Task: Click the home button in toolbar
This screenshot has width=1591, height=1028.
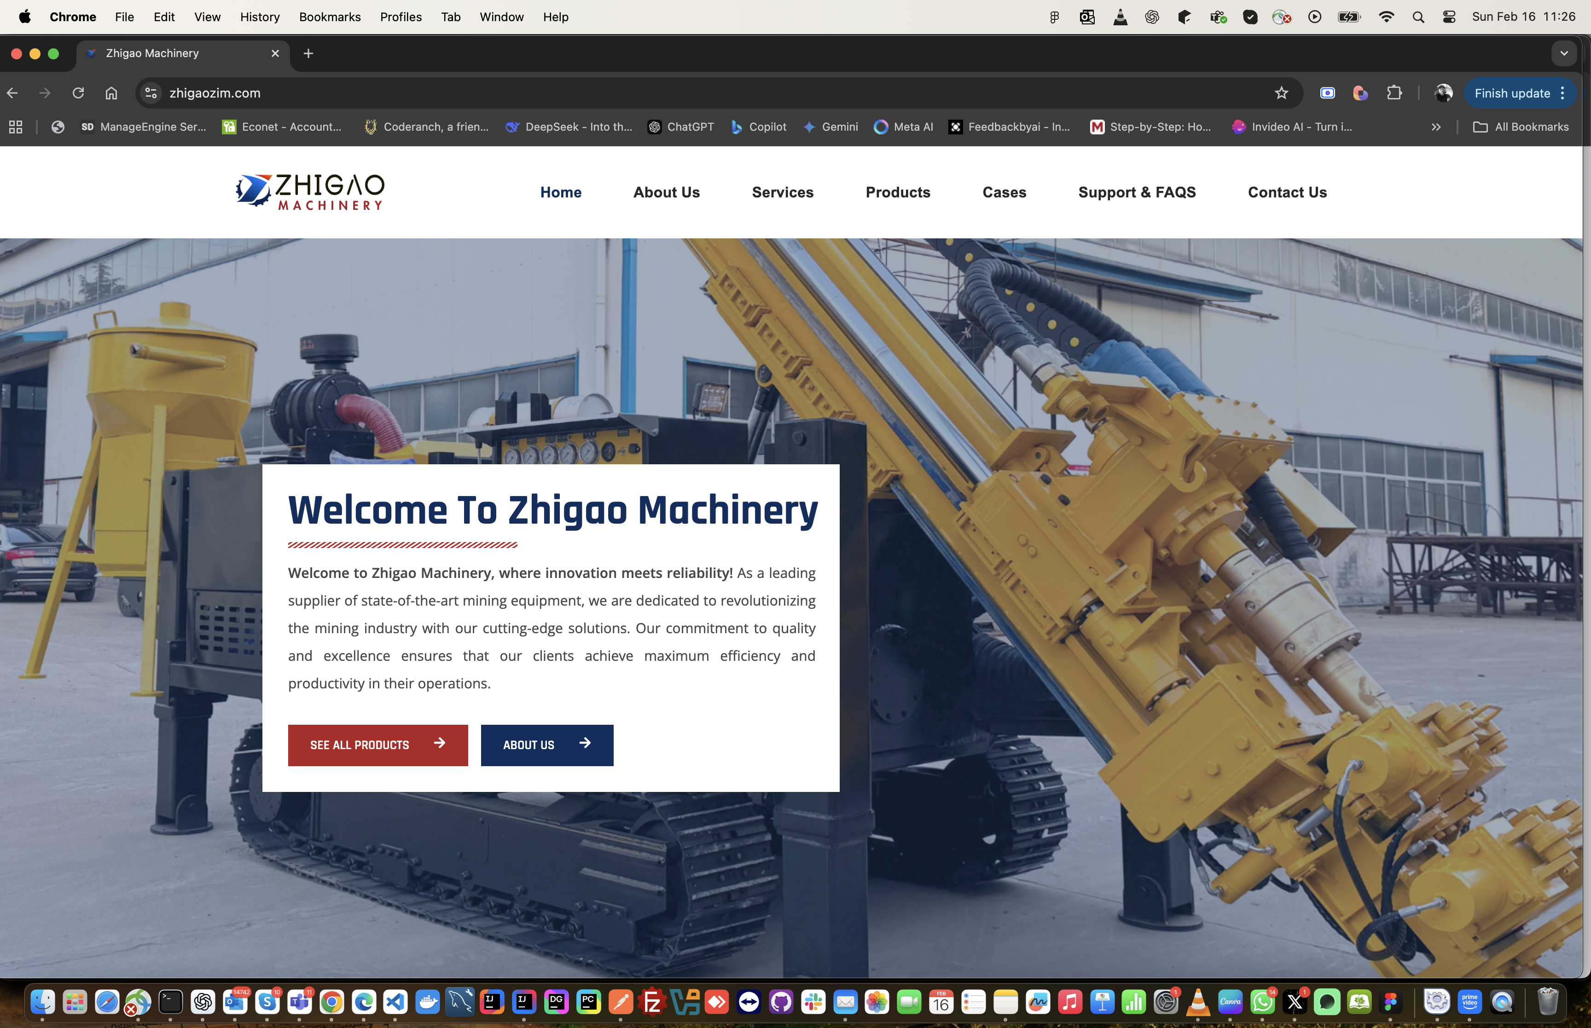Action: coord(111,93)
